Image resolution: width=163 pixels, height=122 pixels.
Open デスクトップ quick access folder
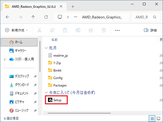(x=19, y=76)
